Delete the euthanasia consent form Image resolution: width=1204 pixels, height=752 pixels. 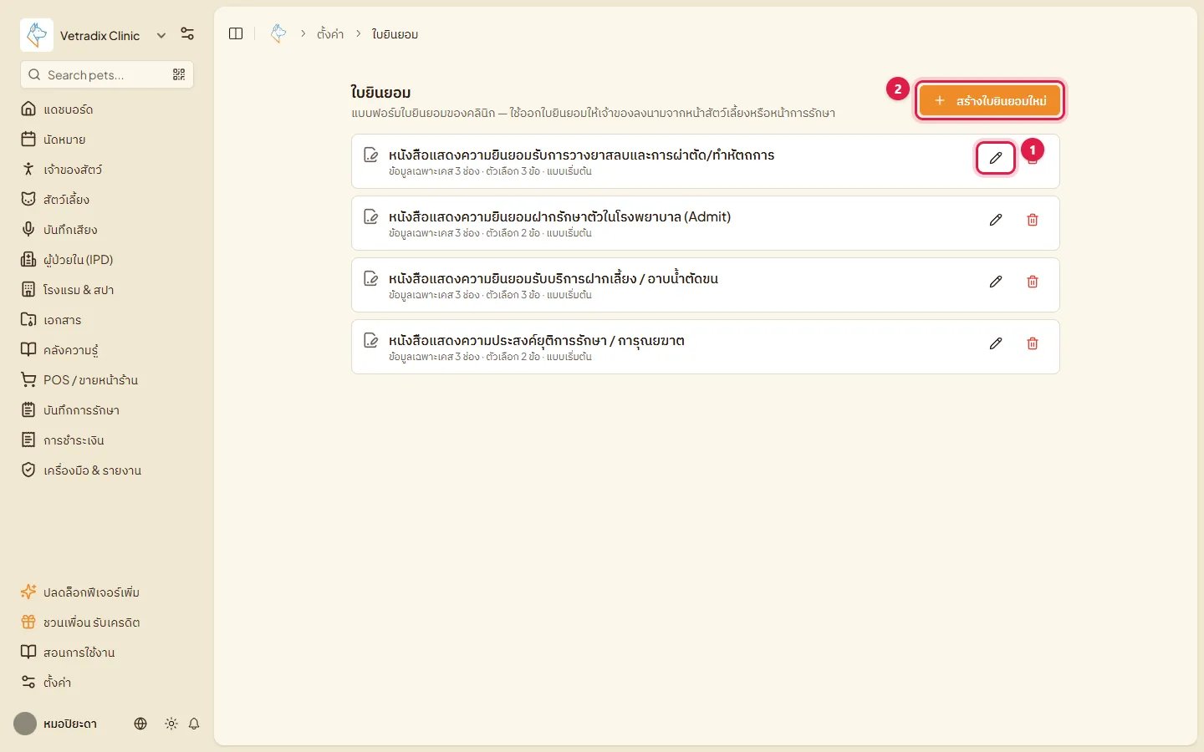1033,343
